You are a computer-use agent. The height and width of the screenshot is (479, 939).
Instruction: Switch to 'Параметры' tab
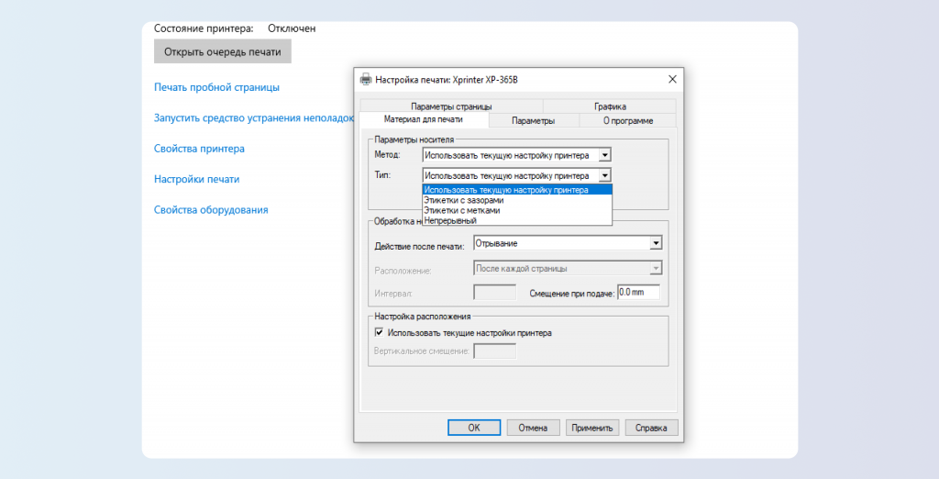tap(533, 120)
